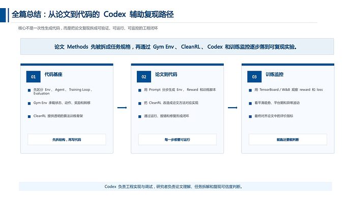Click bullet "CleanRL 提供透明的算法训练骨架"

point(58,116)
